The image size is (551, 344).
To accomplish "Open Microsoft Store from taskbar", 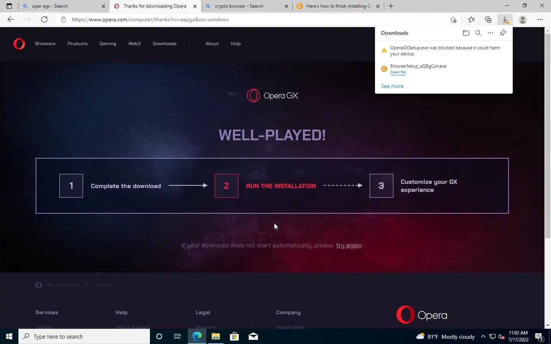I will click(x=234, y=336).
